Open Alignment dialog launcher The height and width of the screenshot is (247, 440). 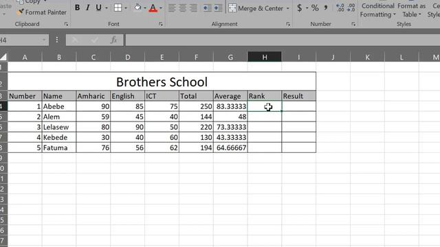(288, 25)
